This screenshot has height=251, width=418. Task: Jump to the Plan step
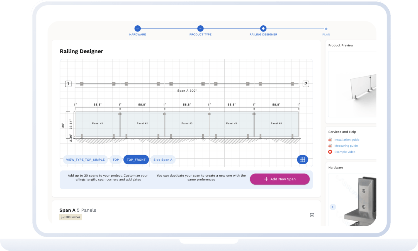coord(326,29)
